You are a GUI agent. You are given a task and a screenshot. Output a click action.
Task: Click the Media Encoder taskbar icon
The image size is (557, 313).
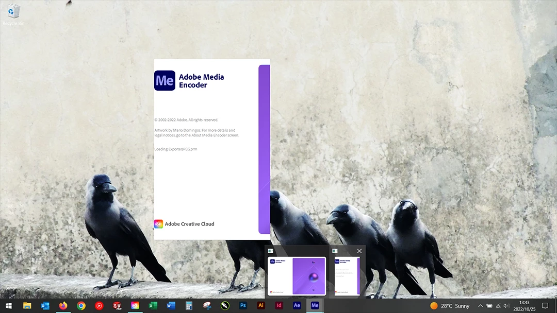[x=315, y=305]
